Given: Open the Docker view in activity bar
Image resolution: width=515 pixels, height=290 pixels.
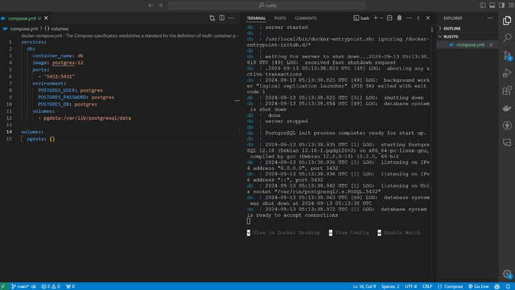Looking at the screenshot, I should [507, 108].
